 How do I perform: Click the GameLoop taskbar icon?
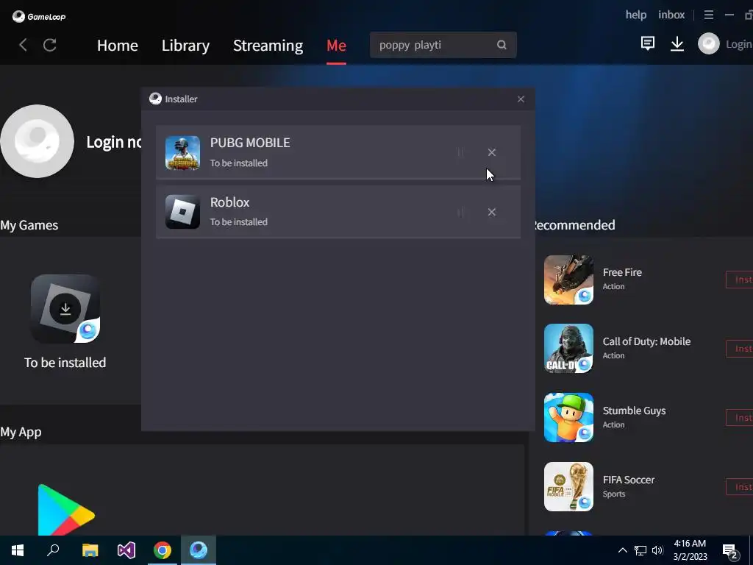pyautogui.click(x=199, y=550)
